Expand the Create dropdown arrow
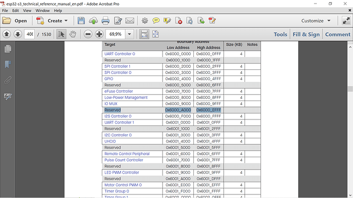 (x=66, y=20)
